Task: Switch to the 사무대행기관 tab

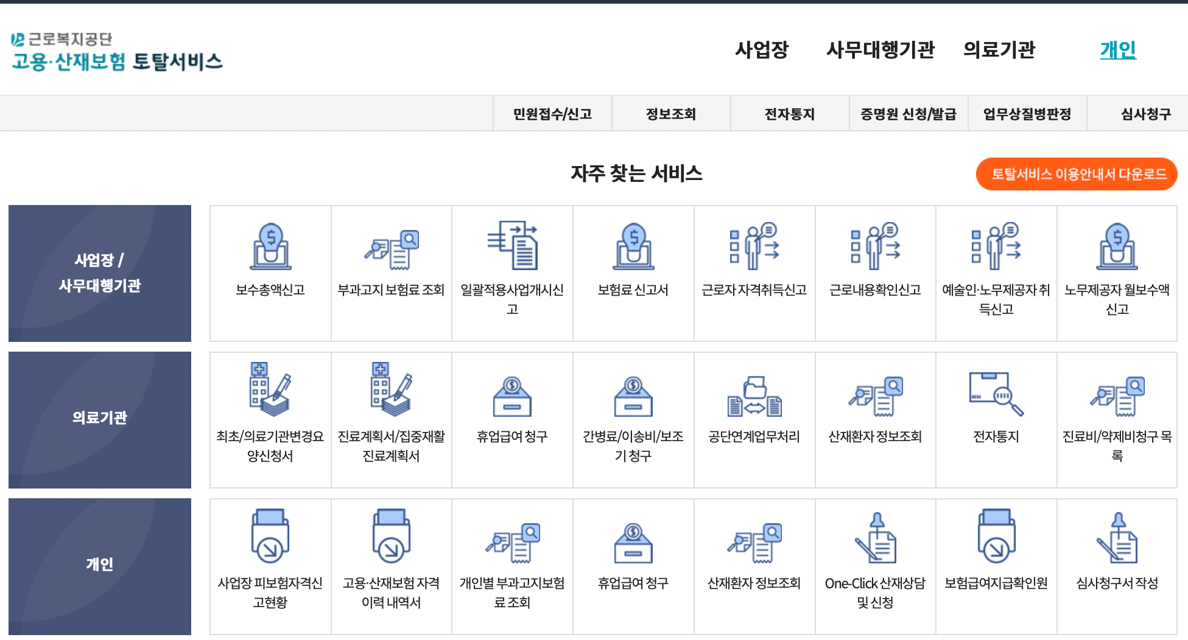Action: 882,51
